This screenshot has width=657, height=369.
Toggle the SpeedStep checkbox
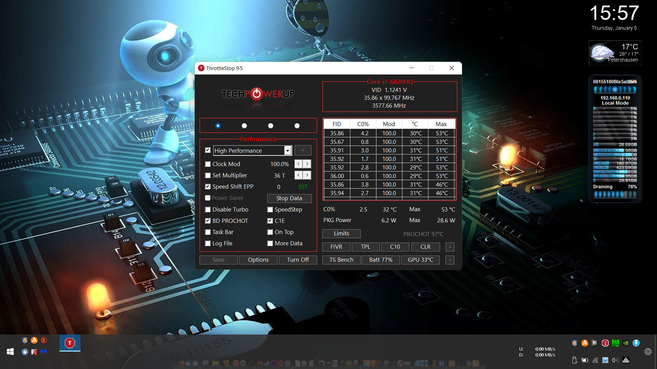point(270,209)
